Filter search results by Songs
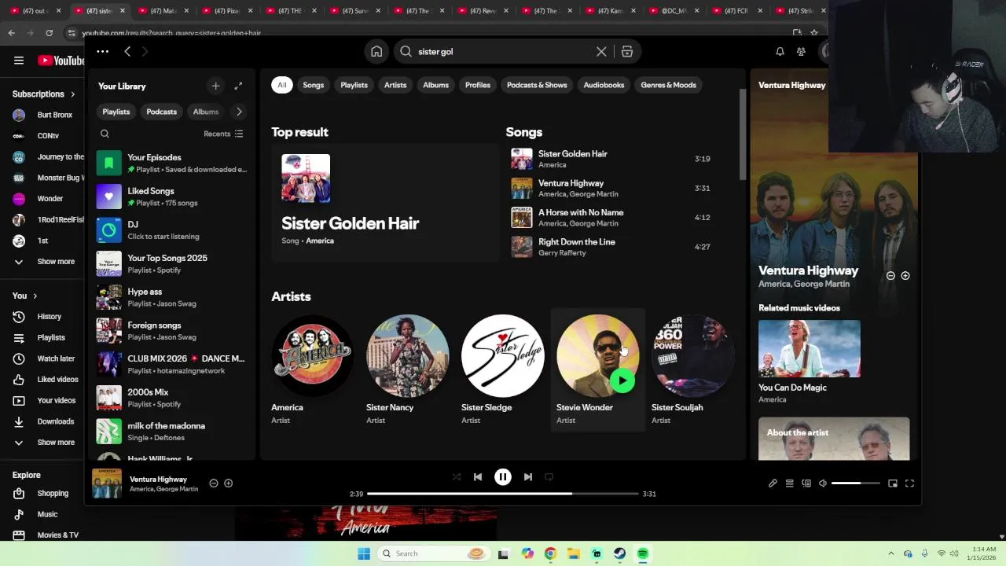This screenshot has width=1006, height=566. point(314,85)
